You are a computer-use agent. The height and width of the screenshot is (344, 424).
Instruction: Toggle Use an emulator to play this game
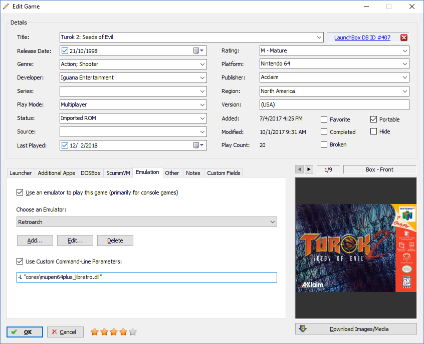(x=20, y=192)
